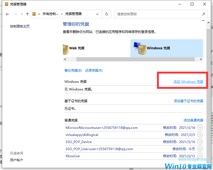The width and height of the screenshot is (213, 170).
Task: Click 添加普通凭据 link
Action: (193, 120)
